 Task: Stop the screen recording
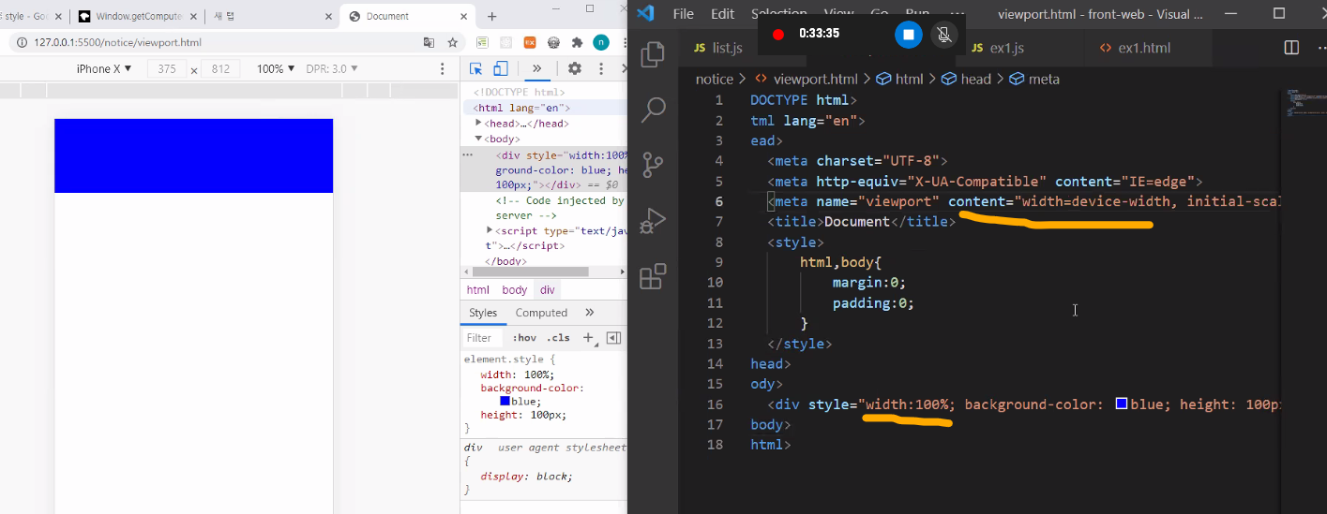[x=908, y=35]
